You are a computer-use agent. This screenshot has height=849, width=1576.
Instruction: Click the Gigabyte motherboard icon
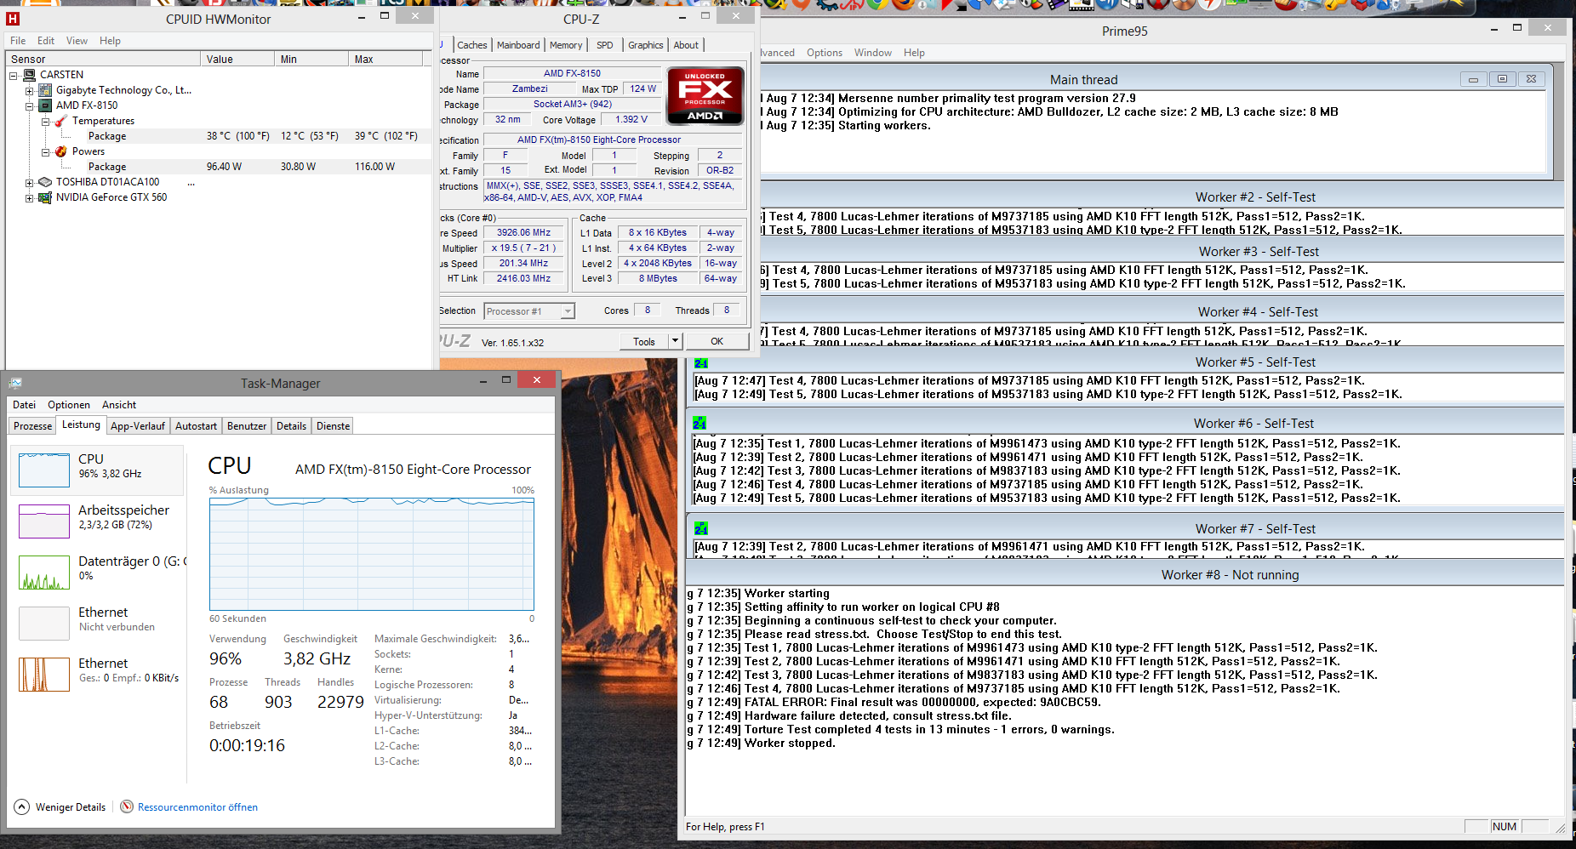tap(45, 90)
